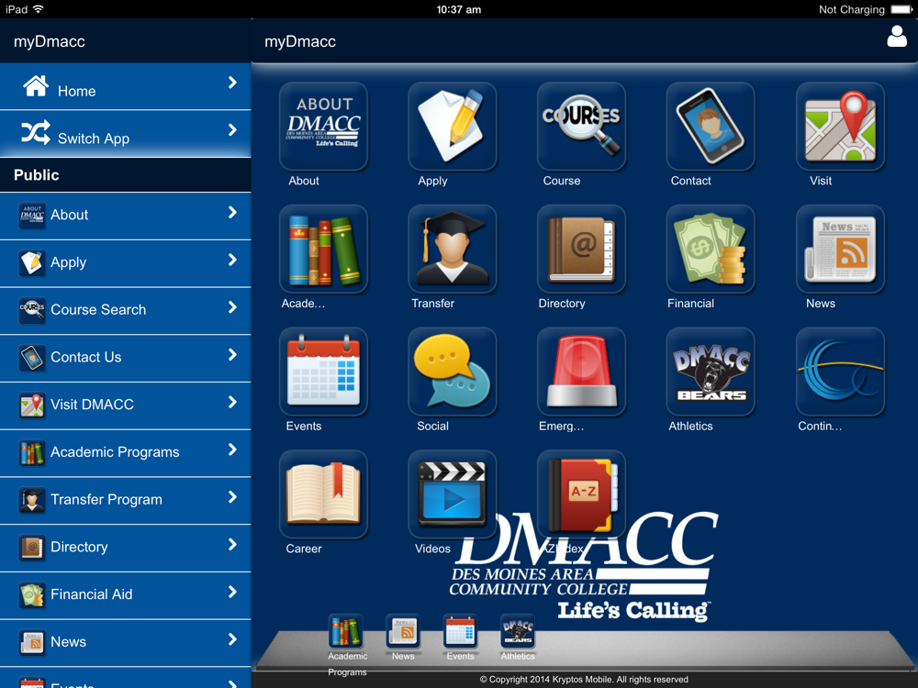Screen dimensions: 918x688
Task: Expand the Home row chevron
Action: tap(232, 83)
